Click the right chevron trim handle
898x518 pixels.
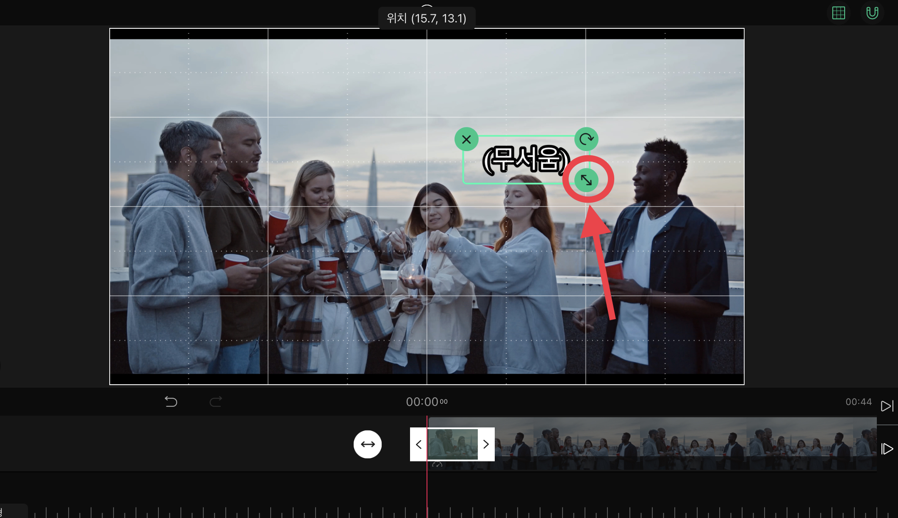tap(486, 444)
